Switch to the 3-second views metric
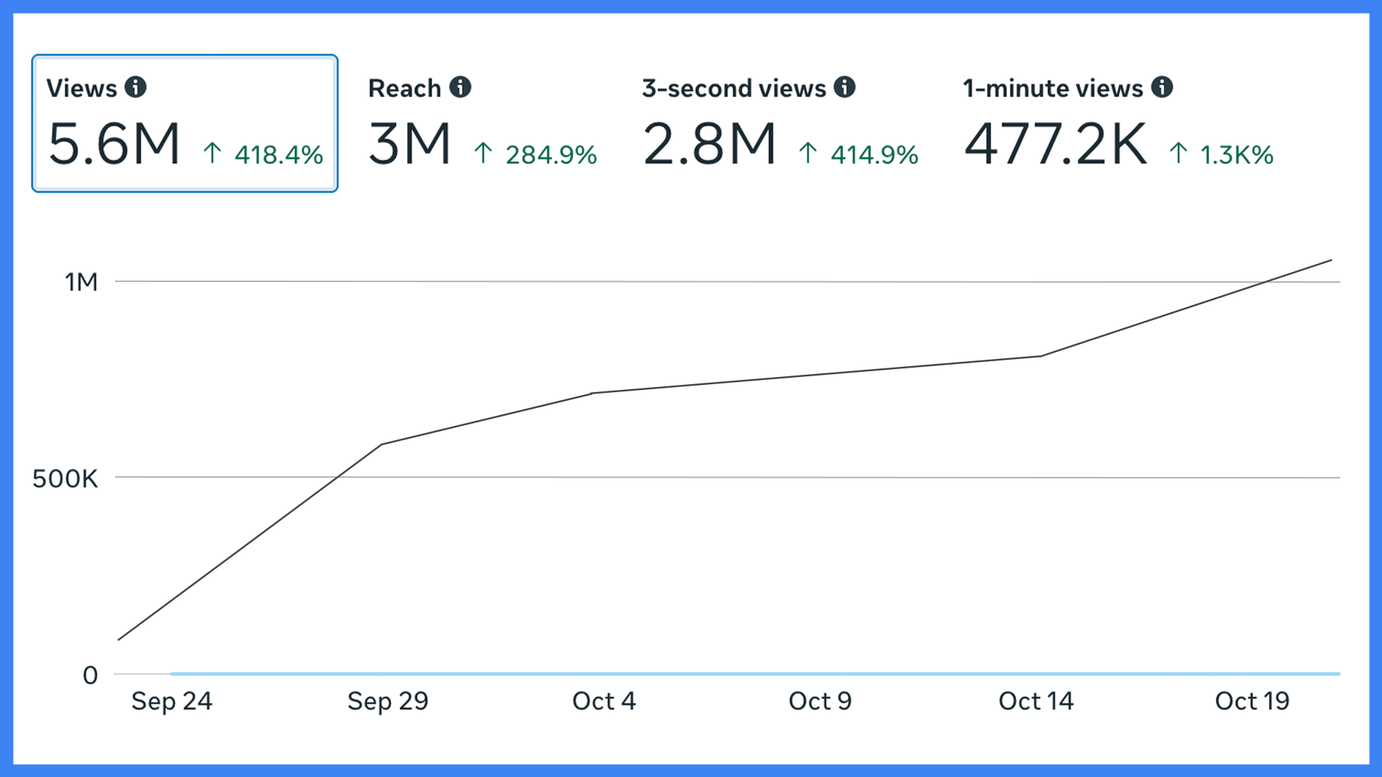The height and width of the screenshot is (777, 1382). (733, 88)
